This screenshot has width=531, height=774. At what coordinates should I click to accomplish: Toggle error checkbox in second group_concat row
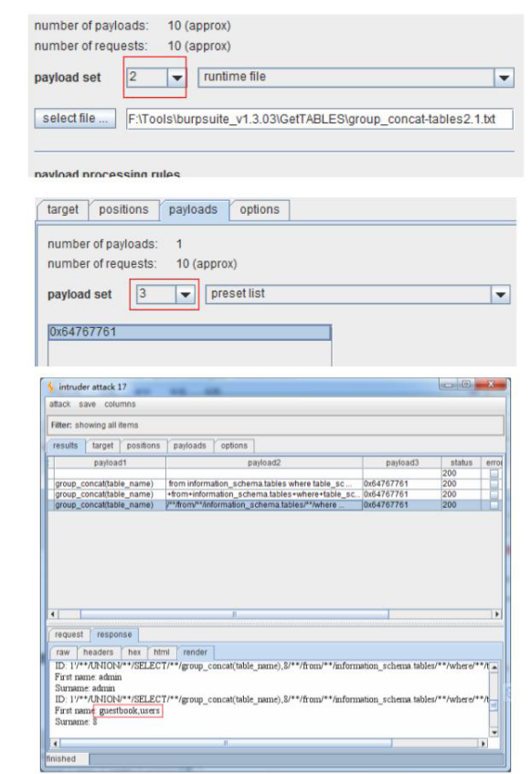point(494,494)
